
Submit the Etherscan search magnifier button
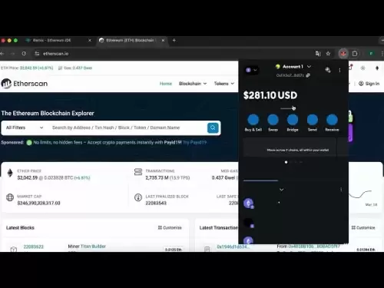pyautogui.click(x=213, y=127)
